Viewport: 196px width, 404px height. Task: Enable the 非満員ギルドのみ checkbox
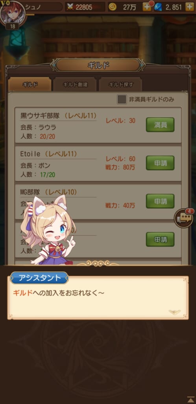[122, 99]
